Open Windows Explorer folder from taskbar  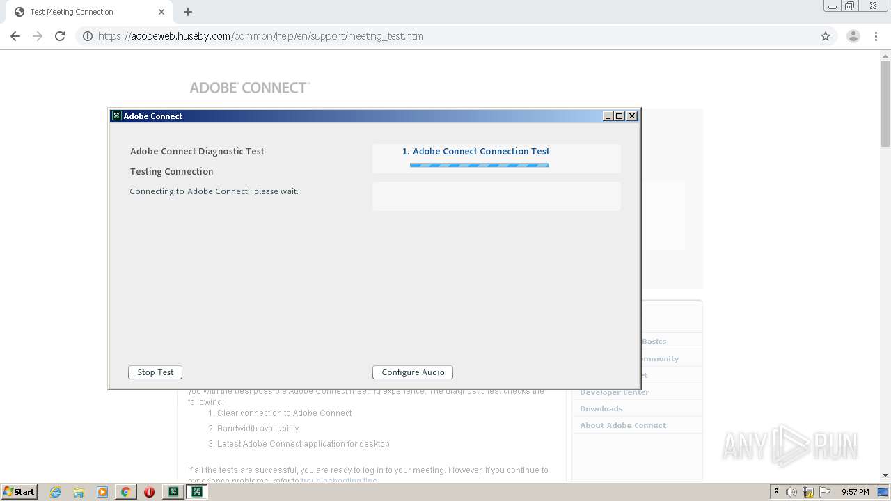[x=79, y=492]
